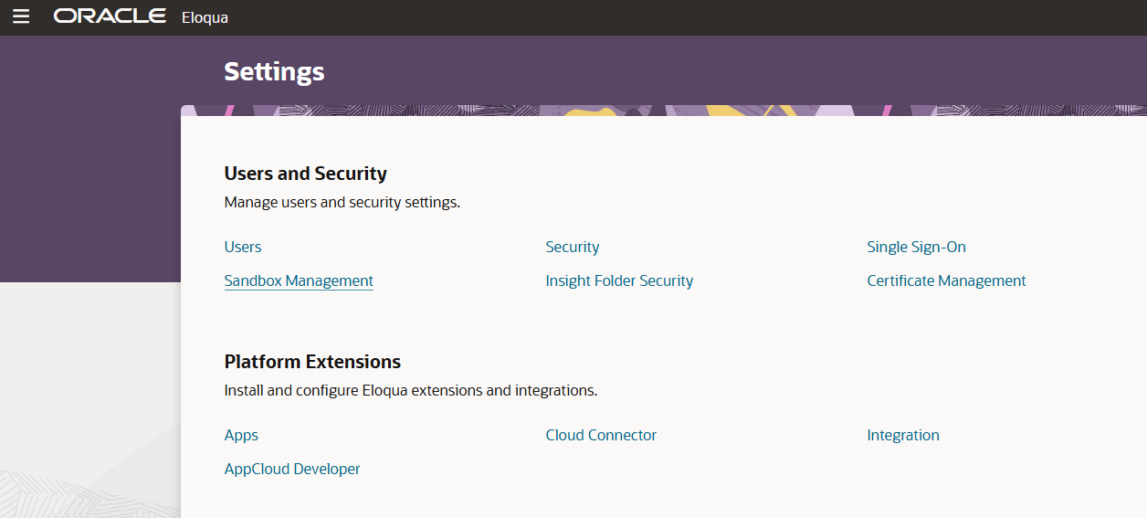Screen dimensions: 1147x518
Task: Open the Security settings link
Action: coord(573,247)
